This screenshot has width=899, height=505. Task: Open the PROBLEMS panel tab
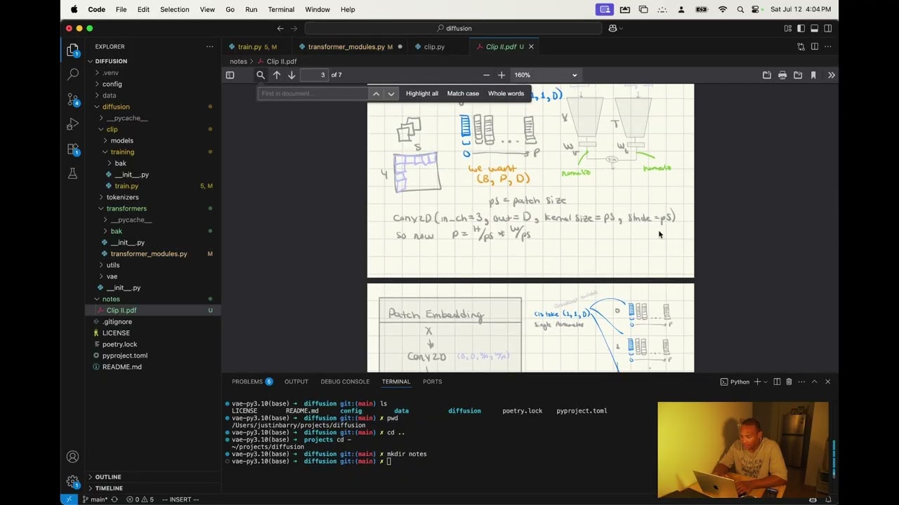(252, 382)
